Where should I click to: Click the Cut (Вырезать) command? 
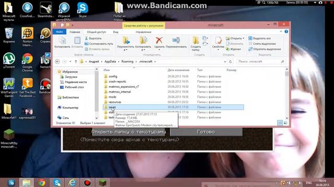coord(93,38)
